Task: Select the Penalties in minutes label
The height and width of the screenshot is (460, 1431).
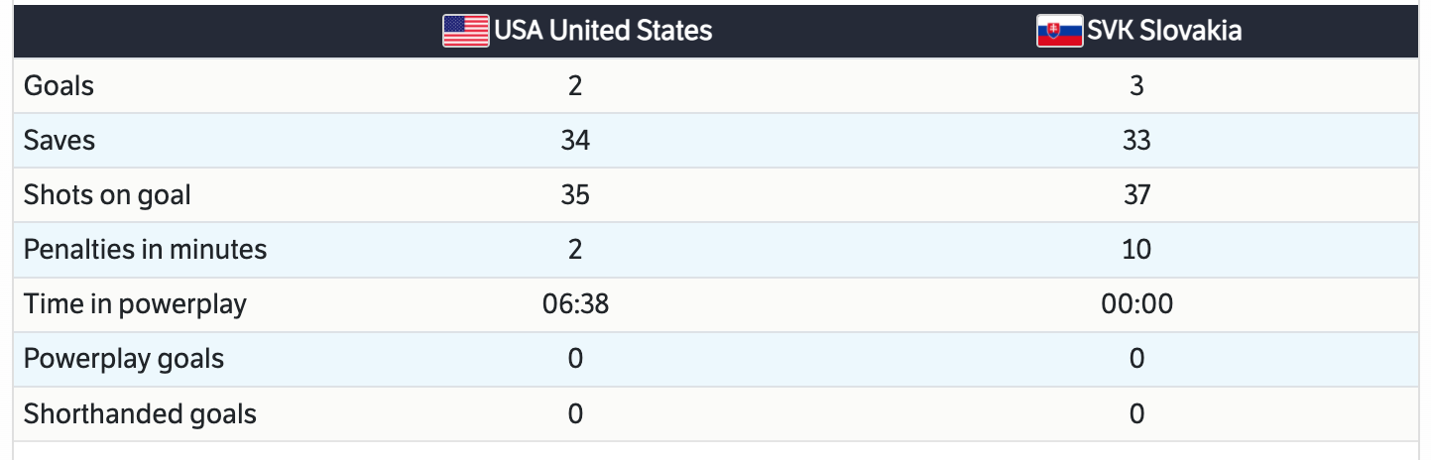Action: point(145,249)
